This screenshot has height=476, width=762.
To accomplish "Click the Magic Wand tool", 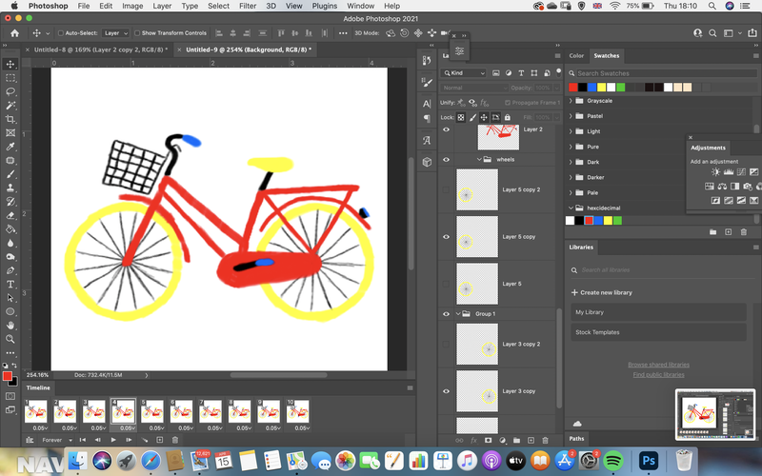I will [10, 106].
